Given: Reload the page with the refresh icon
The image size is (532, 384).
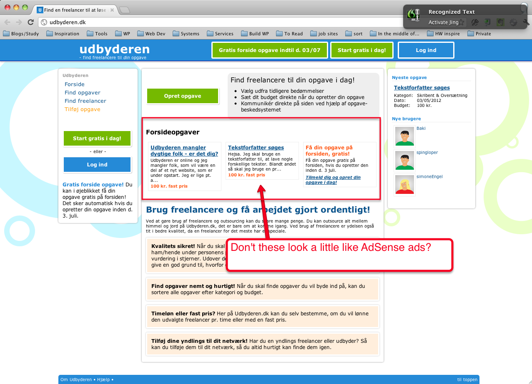Looking at the screenshot, I should pyautogui.click(x=30, y=22).
